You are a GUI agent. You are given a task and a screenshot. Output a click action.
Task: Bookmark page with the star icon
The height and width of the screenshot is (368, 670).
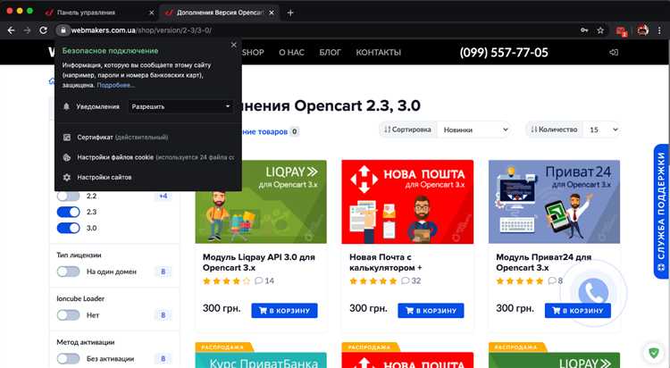click(x=600, y=30)
